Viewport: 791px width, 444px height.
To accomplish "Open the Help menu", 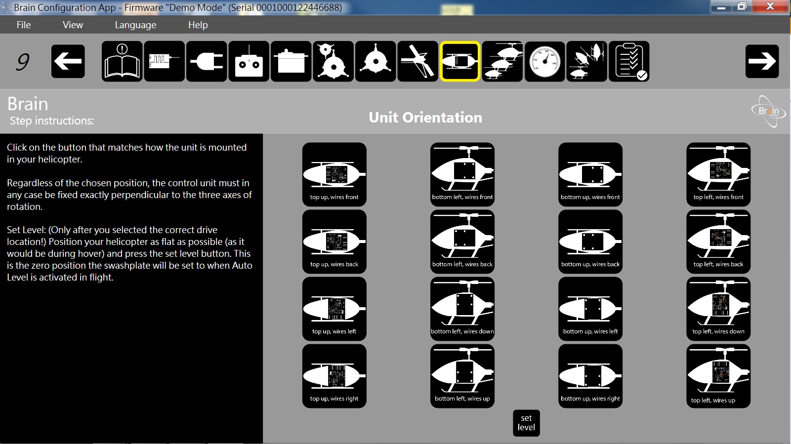I will [x=198, y=25].
